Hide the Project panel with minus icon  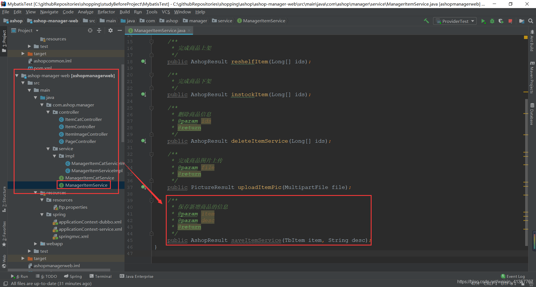pyautogui.click(x=120, y=30)
